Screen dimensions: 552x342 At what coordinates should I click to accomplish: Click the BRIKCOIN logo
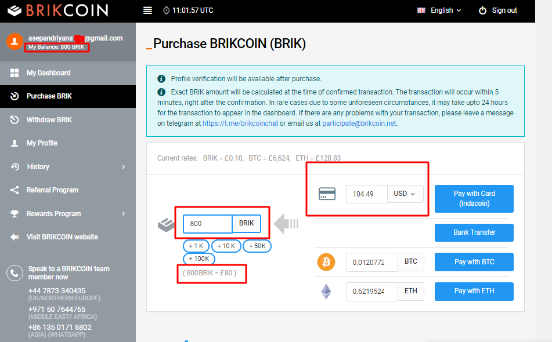pos(57,10)
